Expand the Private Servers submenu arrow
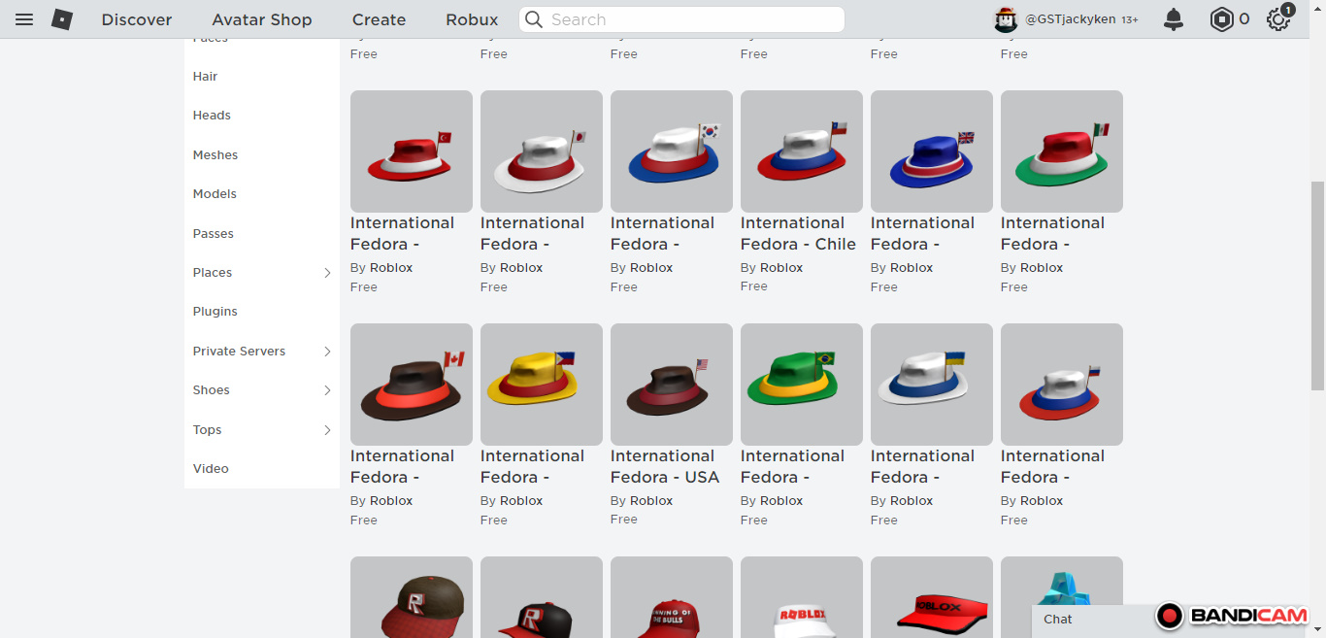This screenshot has width=1326, height=638. tap(327, 352)
